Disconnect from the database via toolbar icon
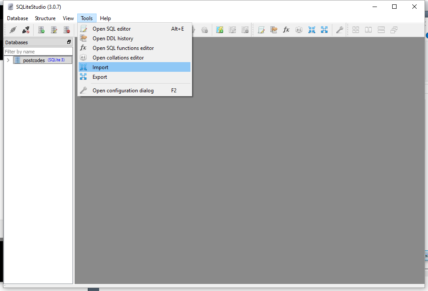 (25, 30)
